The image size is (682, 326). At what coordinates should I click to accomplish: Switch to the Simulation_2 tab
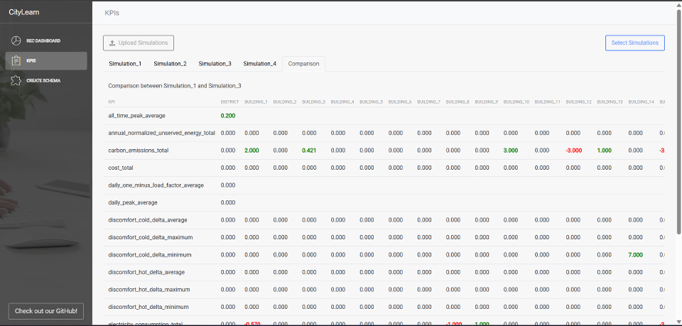coord(169,64)
